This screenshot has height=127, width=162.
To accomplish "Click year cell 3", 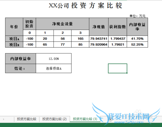I will click(x=80, y=33).
